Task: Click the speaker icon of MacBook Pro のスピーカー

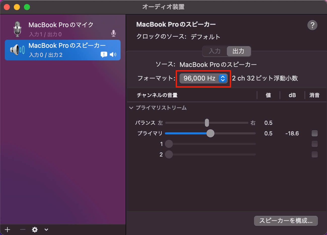Action: click(17, 50)
